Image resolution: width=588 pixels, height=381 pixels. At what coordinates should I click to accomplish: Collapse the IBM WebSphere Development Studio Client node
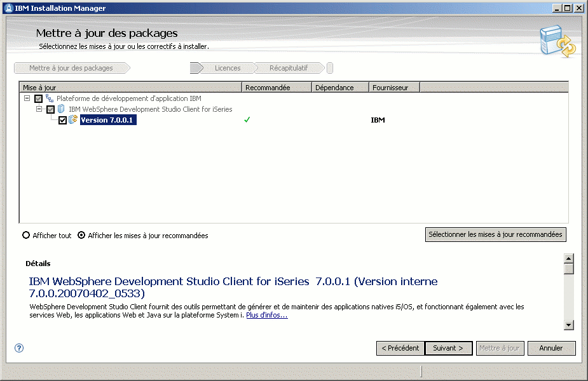[x=39, y=109]
